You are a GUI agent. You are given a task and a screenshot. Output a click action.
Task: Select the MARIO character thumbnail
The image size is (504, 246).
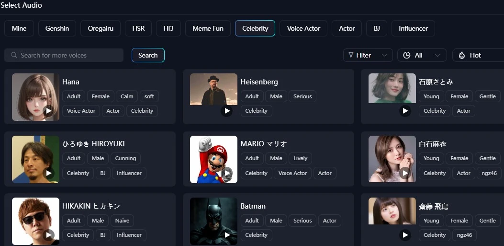click(214, 159)
